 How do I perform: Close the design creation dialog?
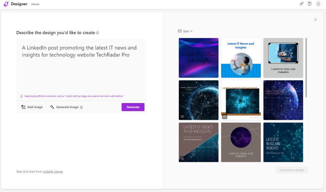(x=315, y=20)
